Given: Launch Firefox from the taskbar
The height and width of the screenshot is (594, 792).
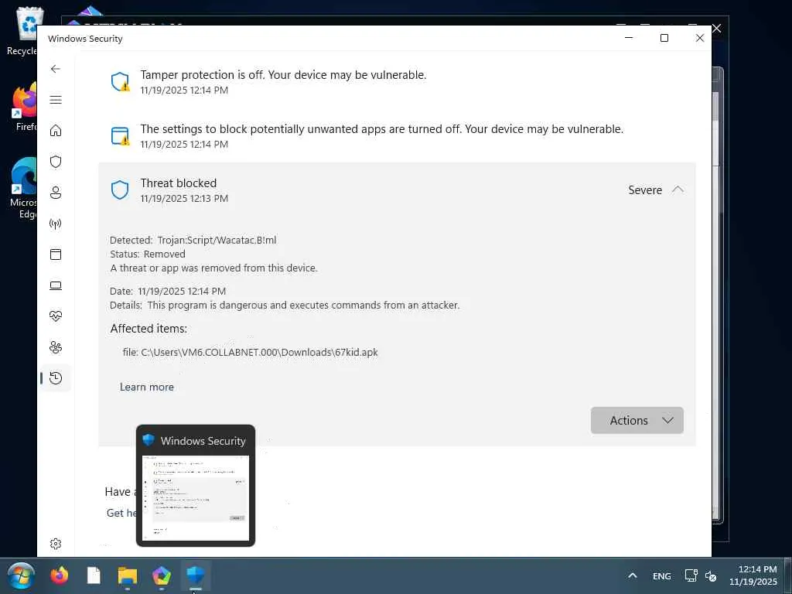Looking at the screenshot, I should point(59,575).
